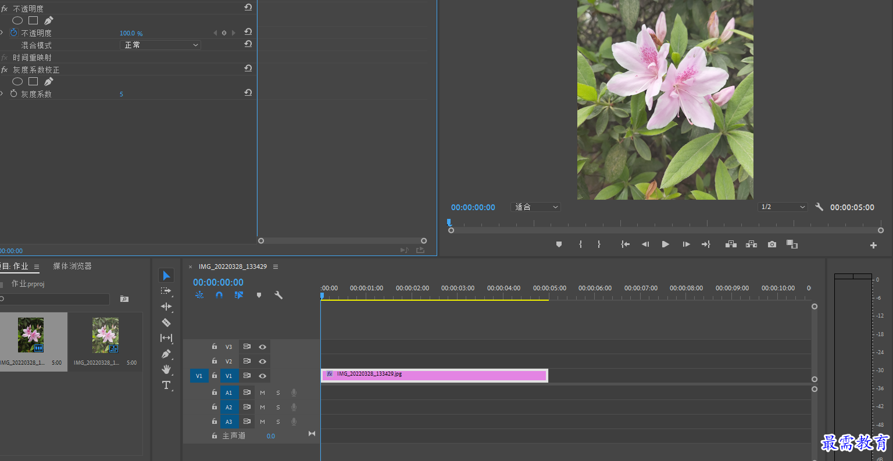Reset the 灰度系数 parameter
Screen dimensions: 893x461
tap(248, 93)
